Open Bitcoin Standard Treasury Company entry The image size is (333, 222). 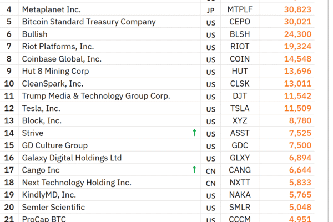[x=88, y=22]
